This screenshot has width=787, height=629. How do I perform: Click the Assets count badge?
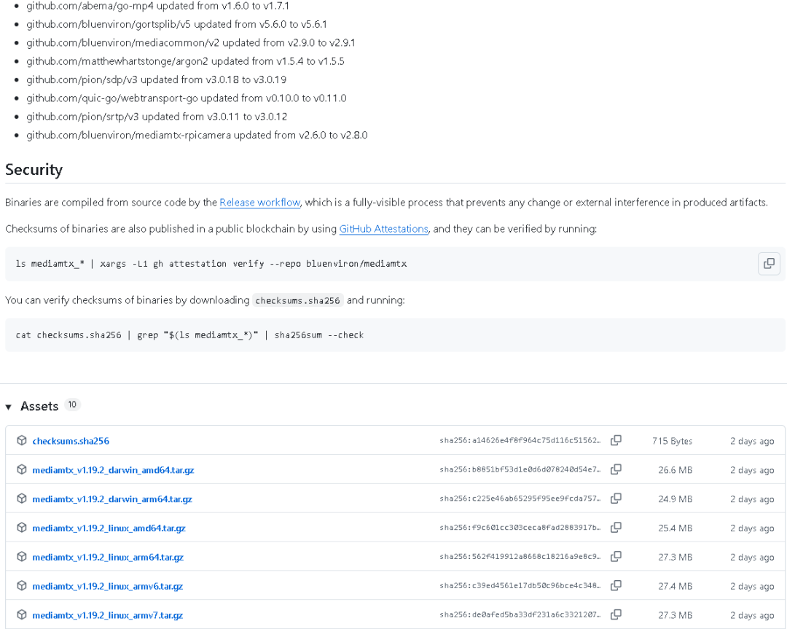[x=72, y=405]
